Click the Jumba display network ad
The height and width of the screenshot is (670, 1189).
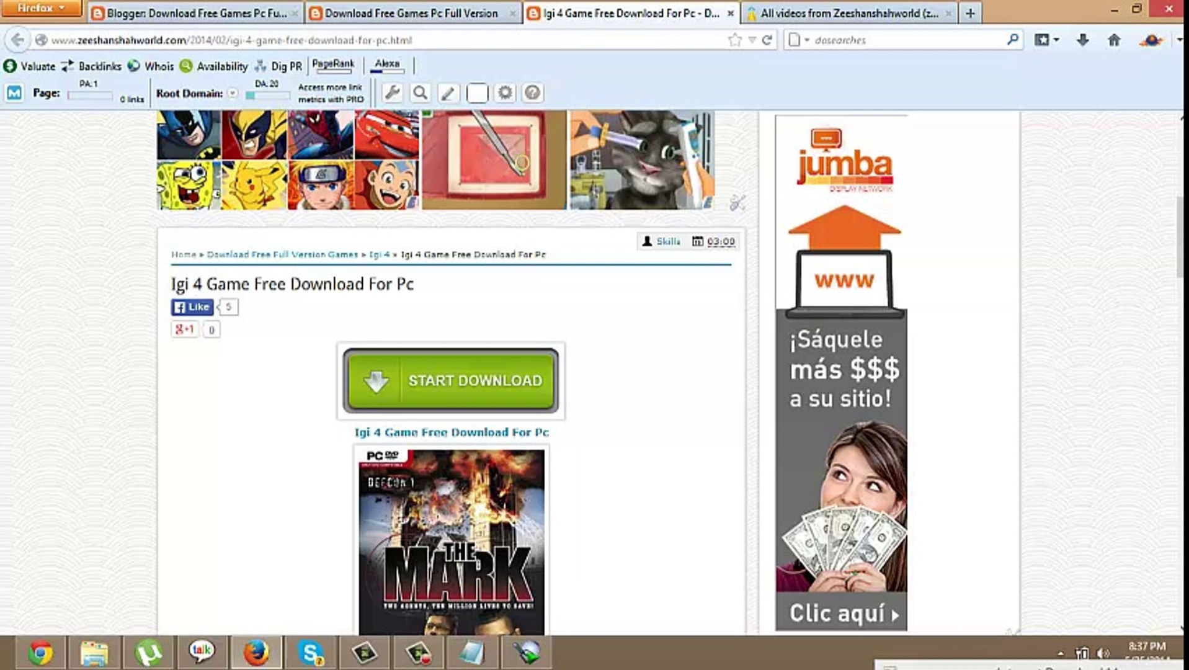click(841, 373)
